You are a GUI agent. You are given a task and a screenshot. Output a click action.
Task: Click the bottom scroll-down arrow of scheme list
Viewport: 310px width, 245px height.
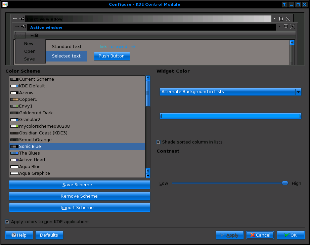click(x=148, y=175)
